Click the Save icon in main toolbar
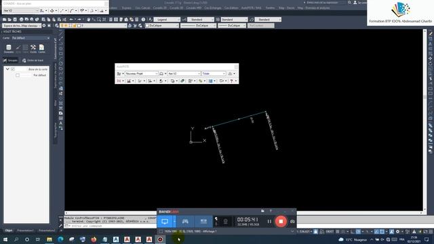 [x=15, y=20]
